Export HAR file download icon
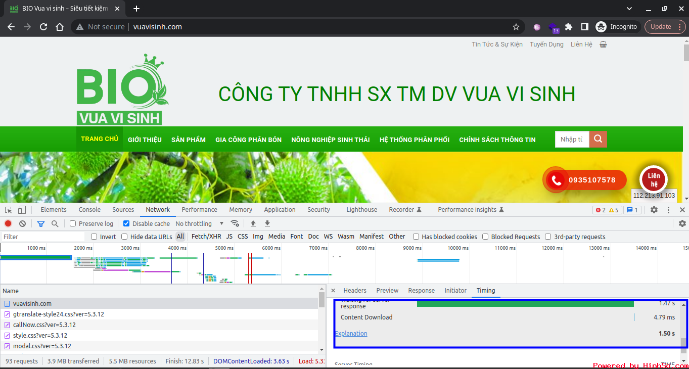Image resolution: width=689 pixels, height=369 pixels. click(x=267, y=223)
